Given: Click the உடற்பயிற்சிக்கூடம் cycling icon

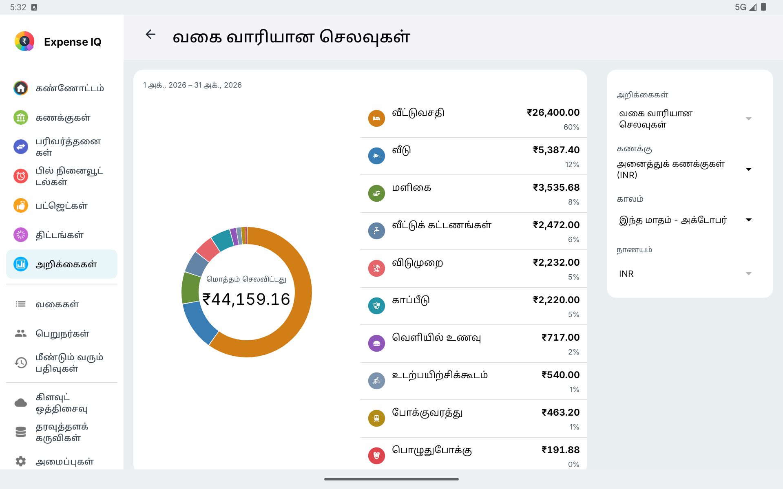Looking at the screenshot, I should [376, 381].
